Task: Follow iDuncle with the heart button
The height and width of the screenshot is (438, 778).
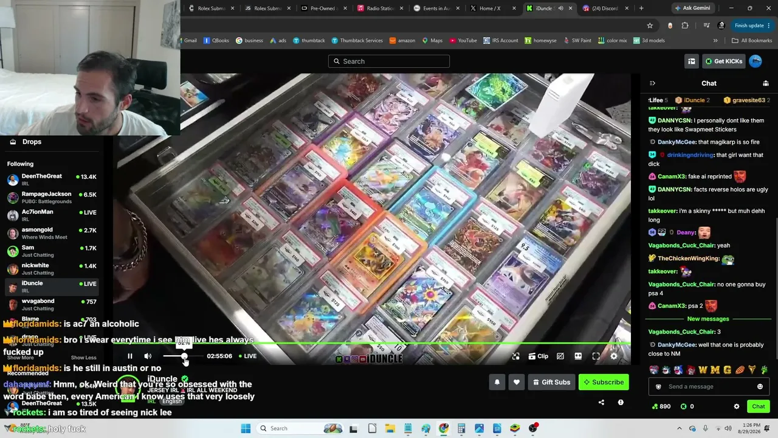Action: pyautogui.click(x=517, y=382)
